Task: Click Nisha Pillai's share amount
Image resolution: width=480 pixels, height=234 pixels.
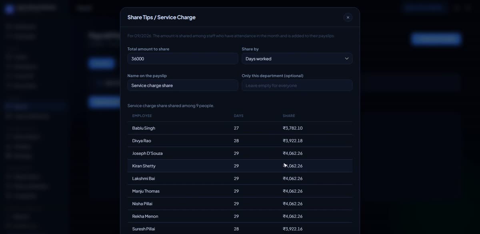Action: click(x=293, y=204)
